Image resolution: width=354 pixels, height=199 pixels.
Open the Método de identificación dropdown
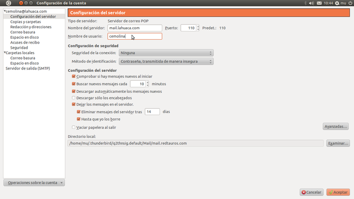(166, 61)
